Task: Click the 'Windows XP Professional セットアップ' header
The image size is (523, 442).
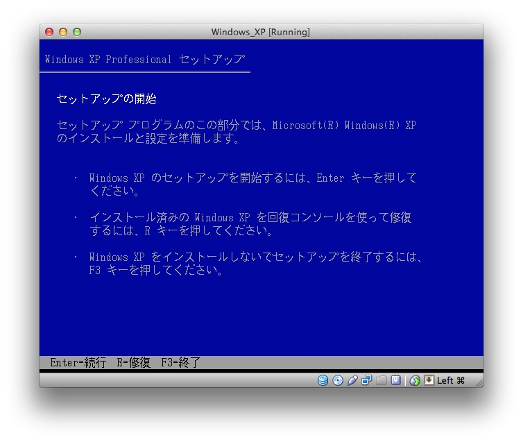Action: tap(144, 59)
